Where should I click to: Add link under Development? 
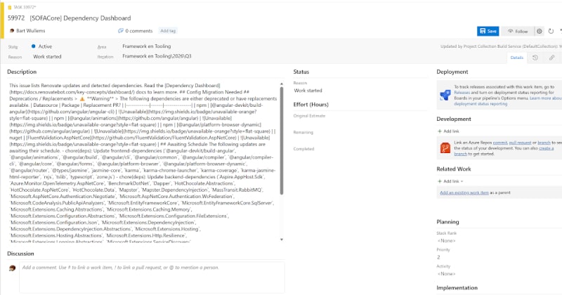(x=448, y=131)
